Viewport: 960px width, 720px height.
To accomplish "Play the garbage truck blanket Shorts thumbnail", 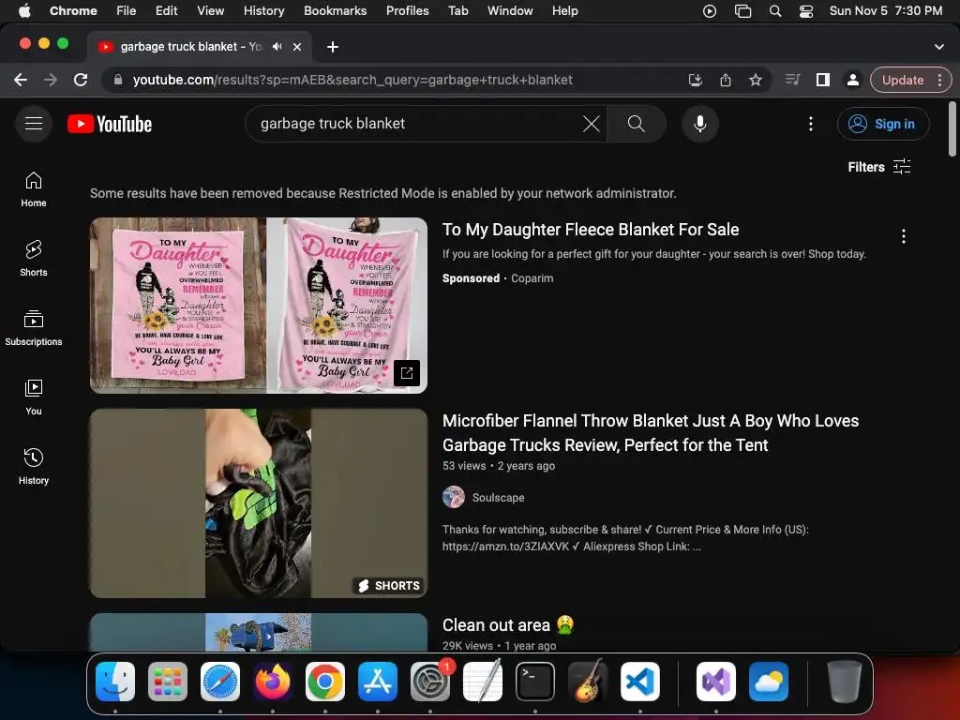I will (x=259, y=503).
